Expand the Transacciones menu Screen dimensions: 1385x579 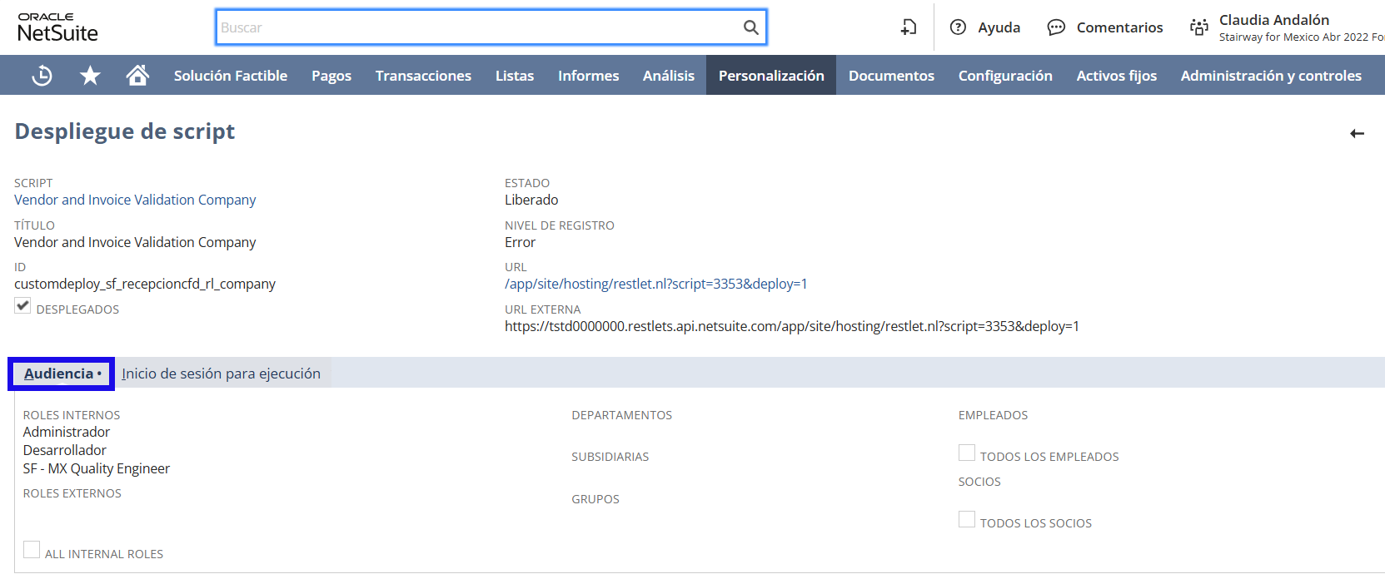pos(423,76)
